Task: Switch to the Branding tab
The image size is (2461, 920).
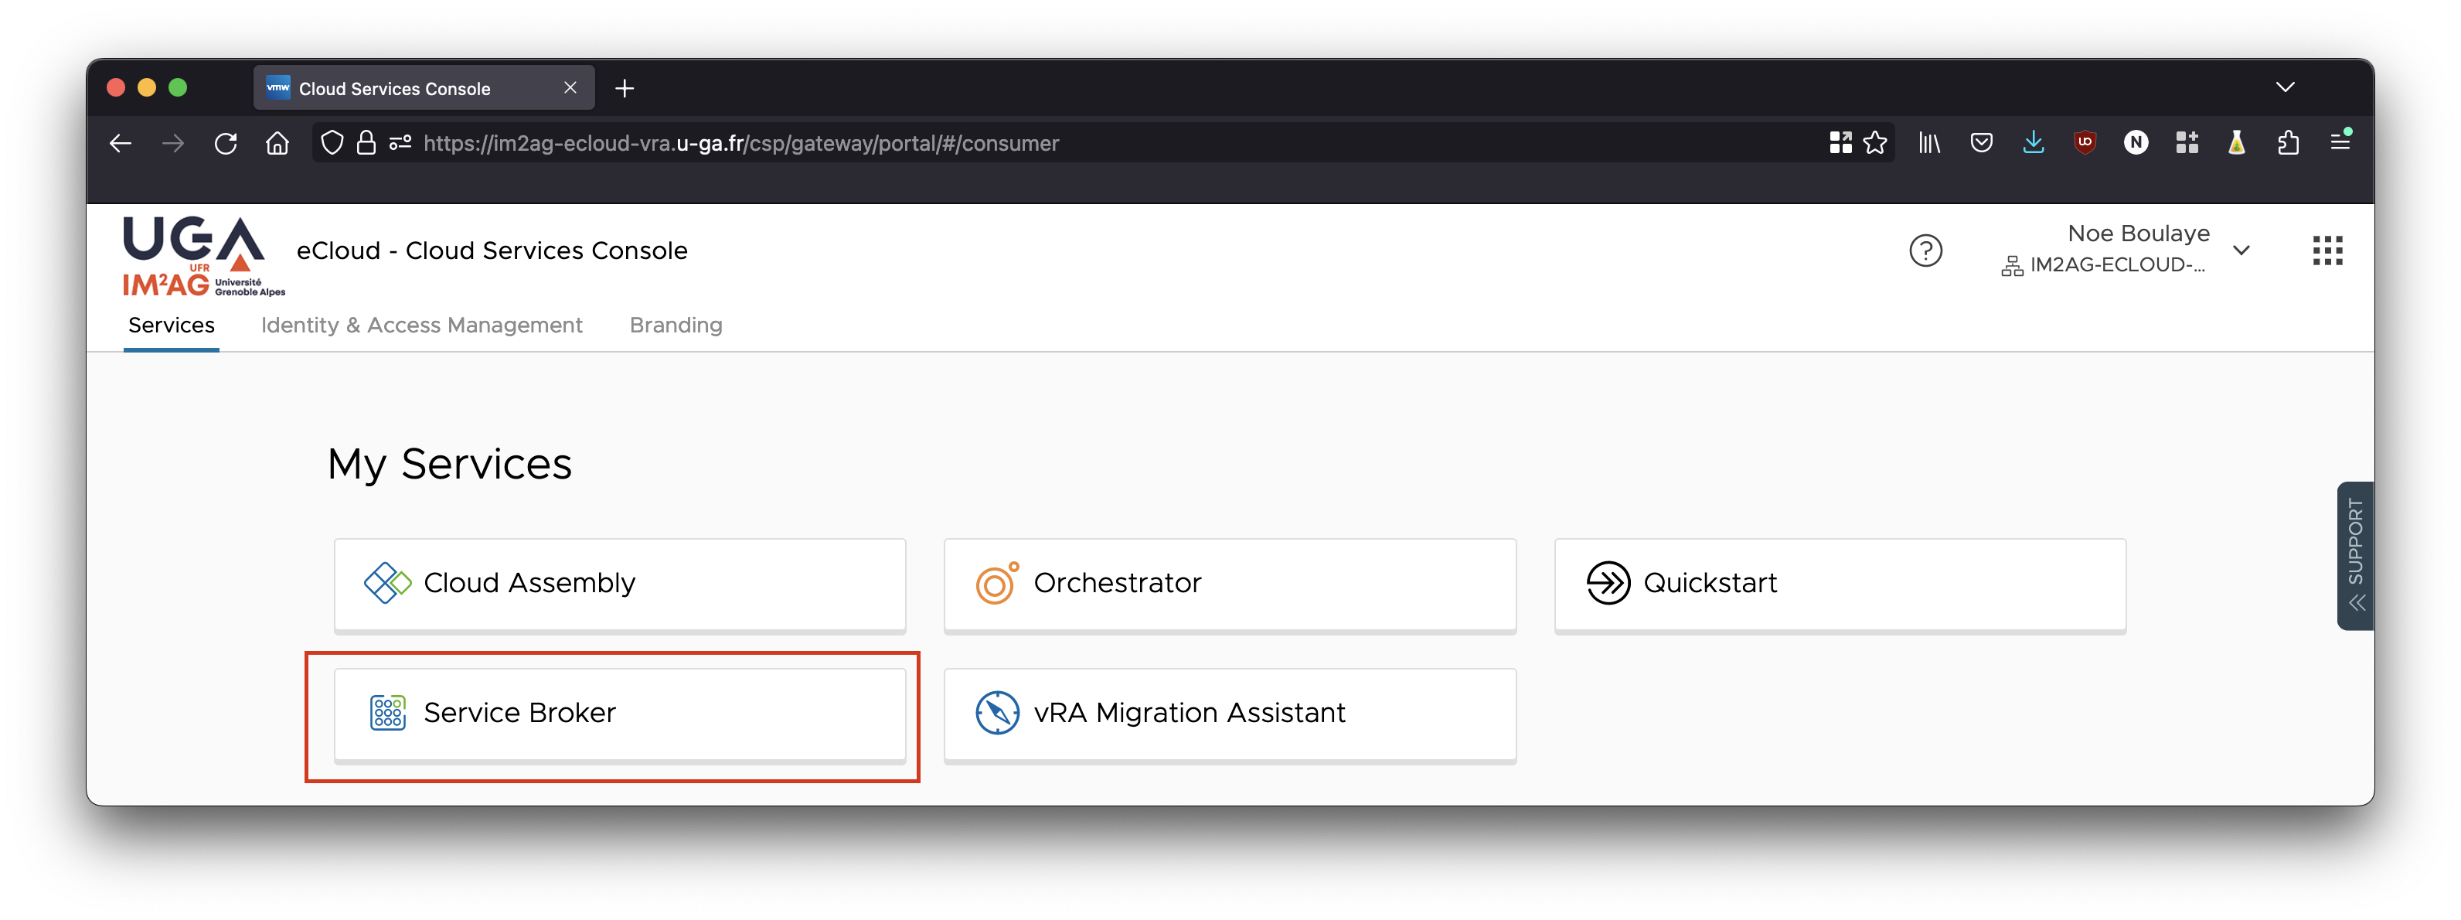Action: click(x=676, y=325)
